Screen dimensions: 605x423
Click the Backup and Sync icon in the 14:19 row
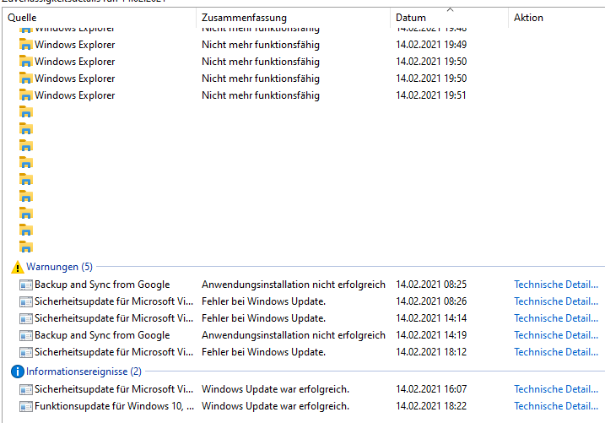pyautogui.click(x=26, y=335)
